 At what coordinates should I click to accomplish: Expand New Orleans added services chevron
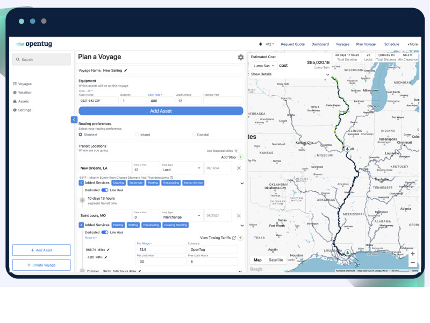coord(242,183)
